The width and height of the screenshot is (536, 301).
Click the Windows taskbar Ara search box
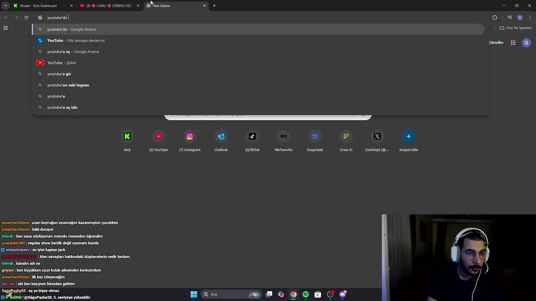[231, 294]
